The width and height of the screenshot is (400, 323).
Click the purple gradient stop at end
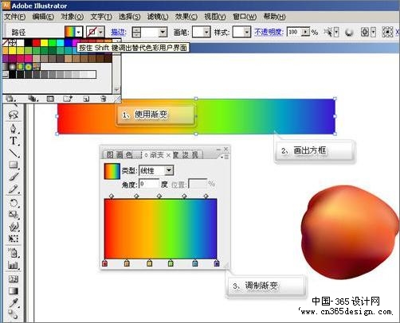click(217, 263)
